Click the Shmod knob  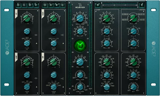(x=133, y=43)
